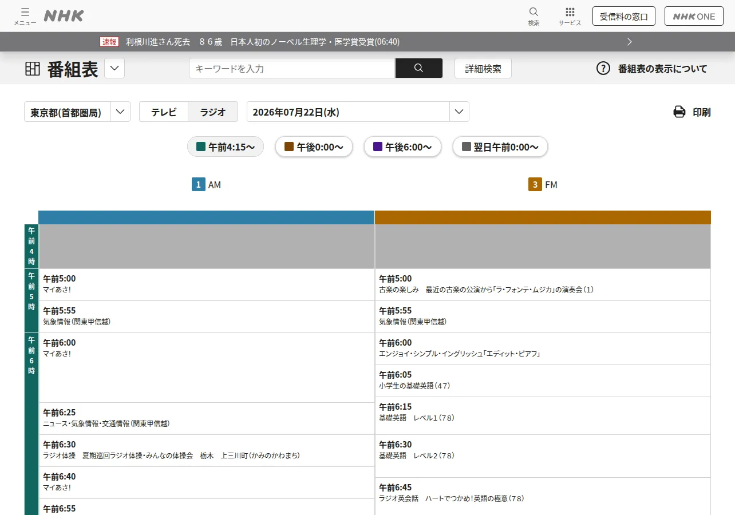Click the 番組表 grid icon
This screenshot has height=515, width=735.
tap(33, 69)
